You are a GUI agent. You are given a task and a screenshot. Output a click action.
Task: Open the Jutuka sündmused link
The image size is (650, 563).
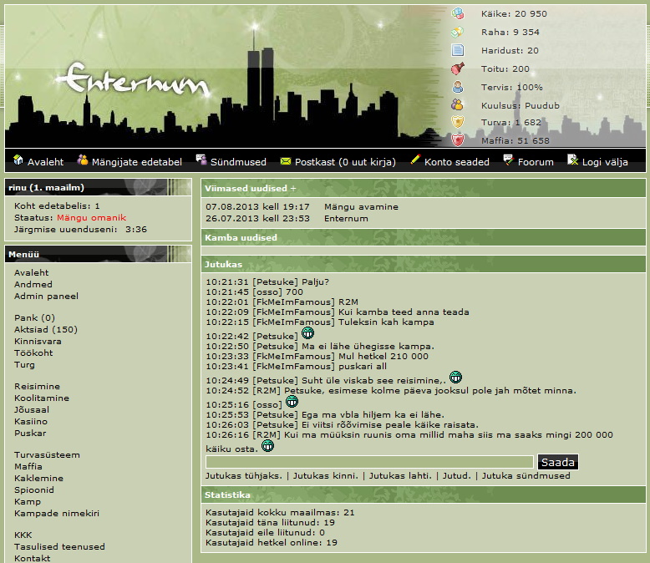tap(526, 475)
